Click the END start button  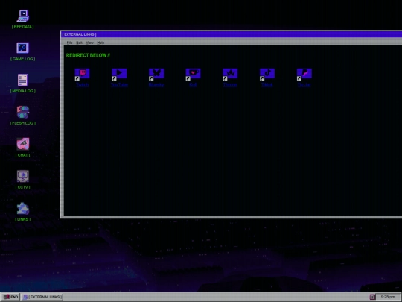[x=10, y=297]
